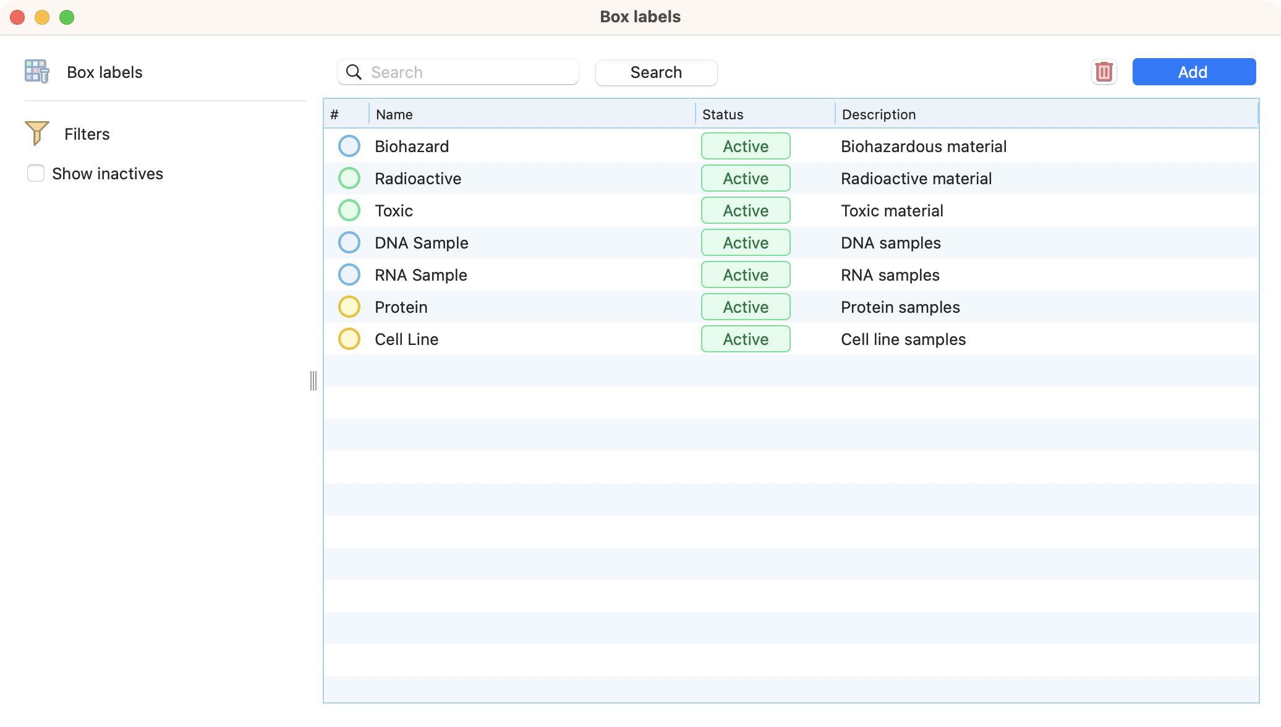1281x727 pixels.
Task: Click the Box labels grid icon
Action: [x=36, y=72]
